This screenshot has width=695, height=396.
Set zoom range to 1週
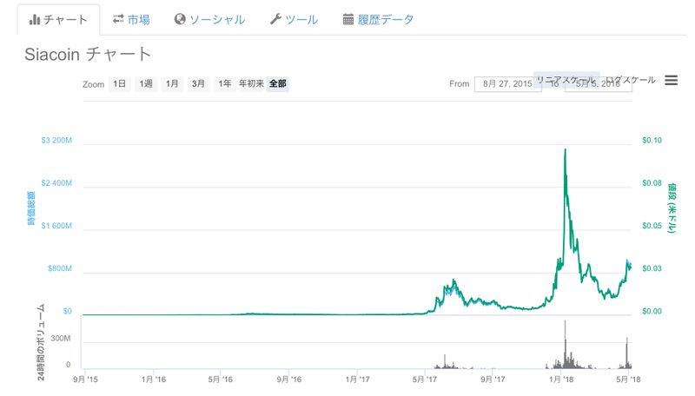coord(146,84)
